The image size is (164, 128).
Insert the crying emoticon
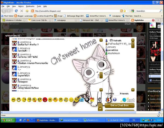coord(66,100)
